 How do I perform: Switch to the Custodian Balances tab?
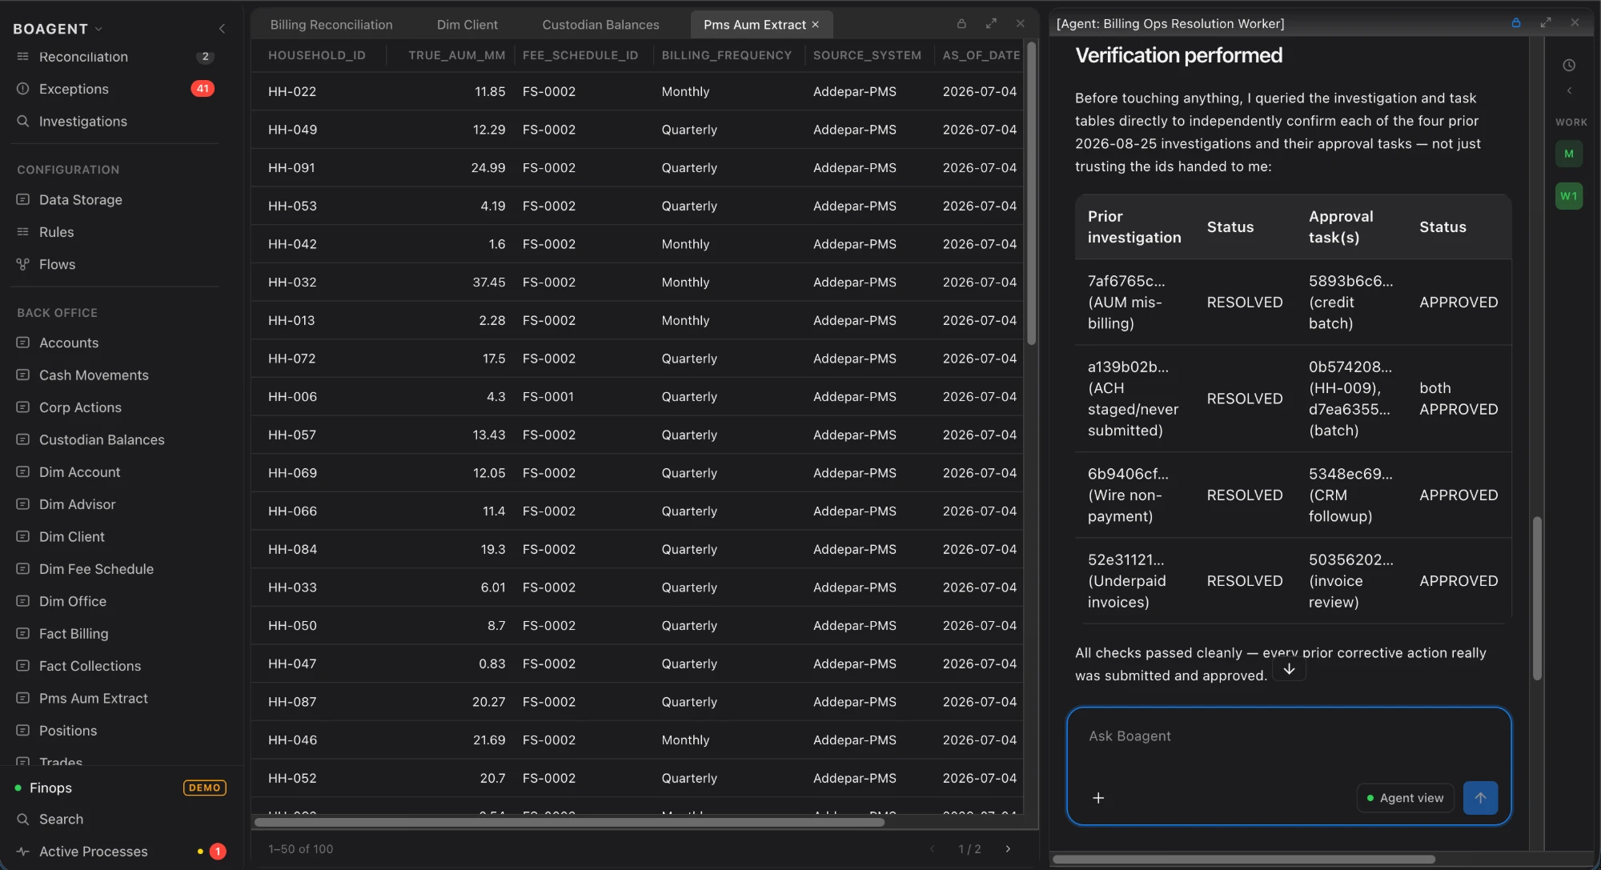(600, 25)
